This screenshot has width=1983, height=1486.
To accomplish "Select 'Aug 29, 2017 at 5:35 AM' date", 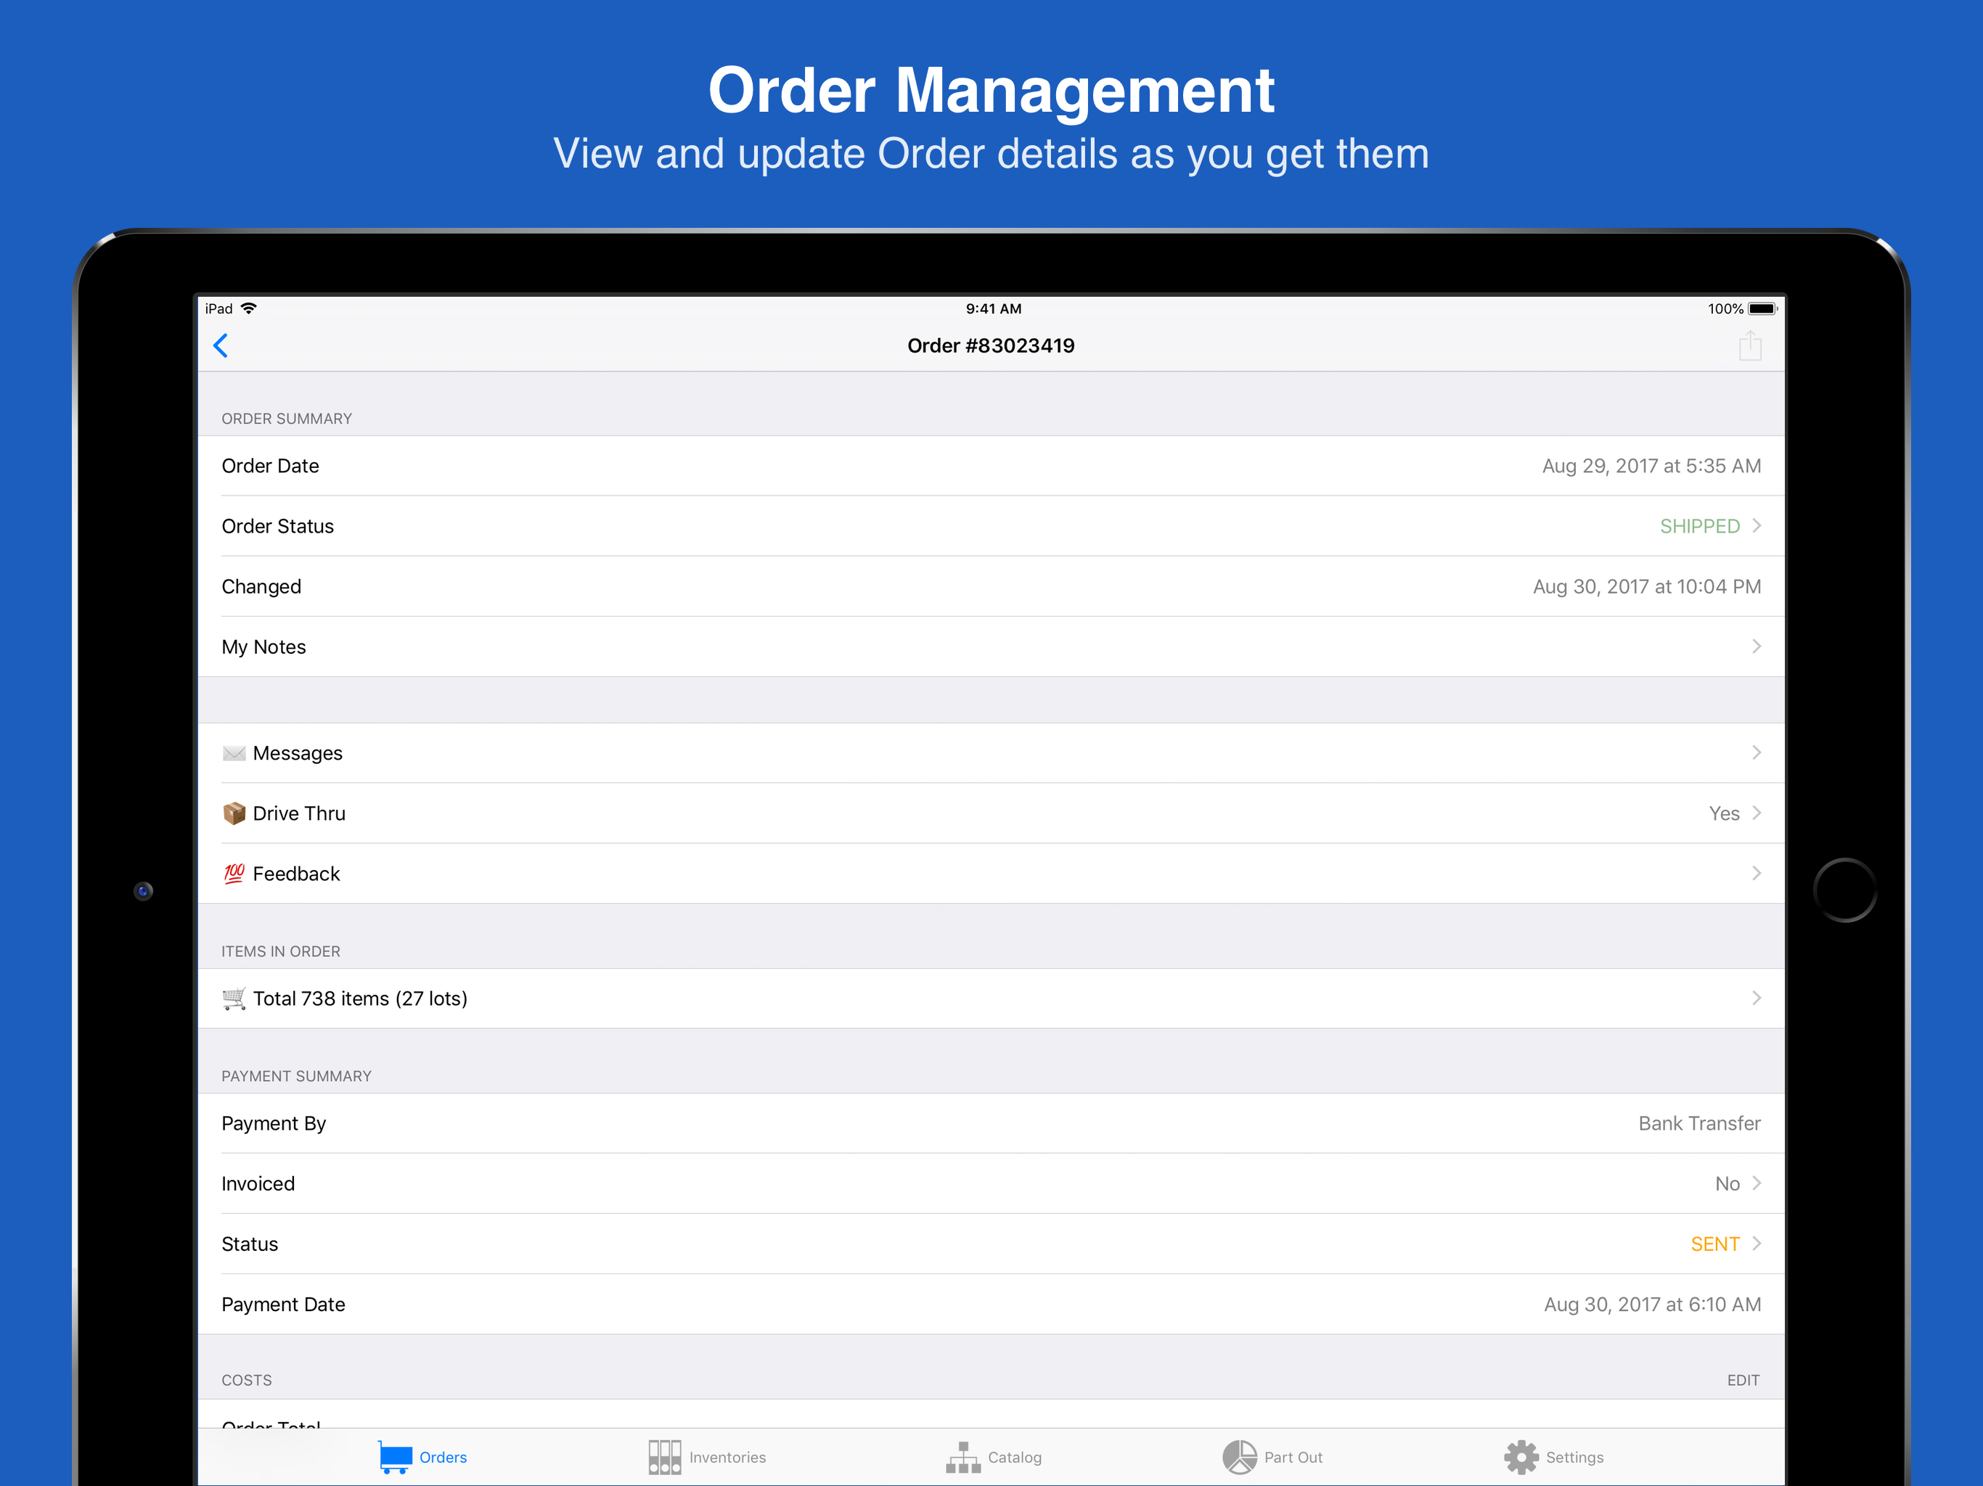I will coord(1651,466).
